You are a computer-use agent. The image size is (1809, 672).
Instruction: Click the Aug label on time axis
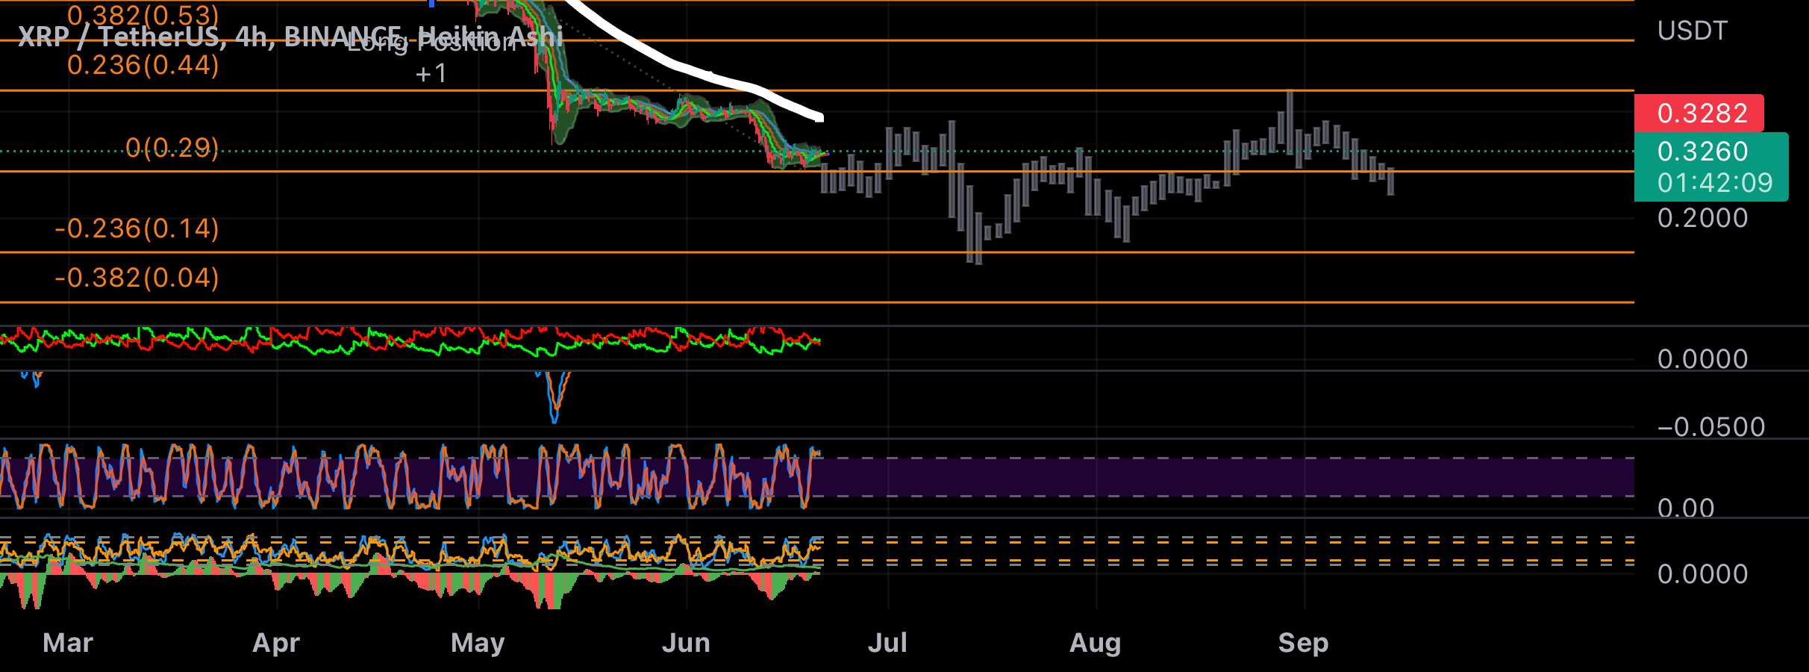[x=1096, y=643]
